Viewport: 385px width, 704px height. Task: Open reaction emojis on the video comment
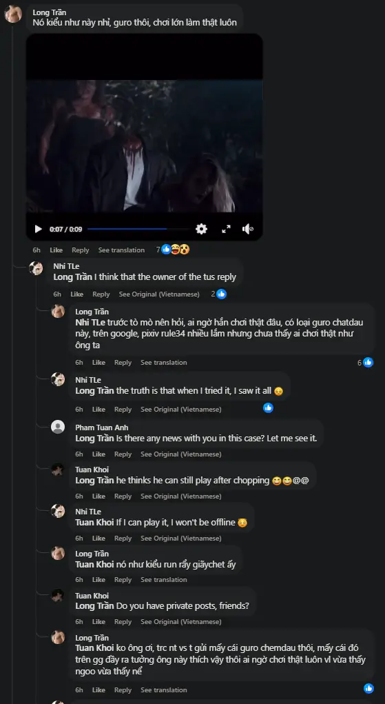[176, 250]
